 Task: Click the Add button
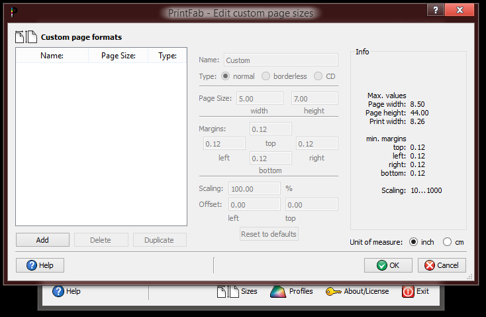[42, 240]
